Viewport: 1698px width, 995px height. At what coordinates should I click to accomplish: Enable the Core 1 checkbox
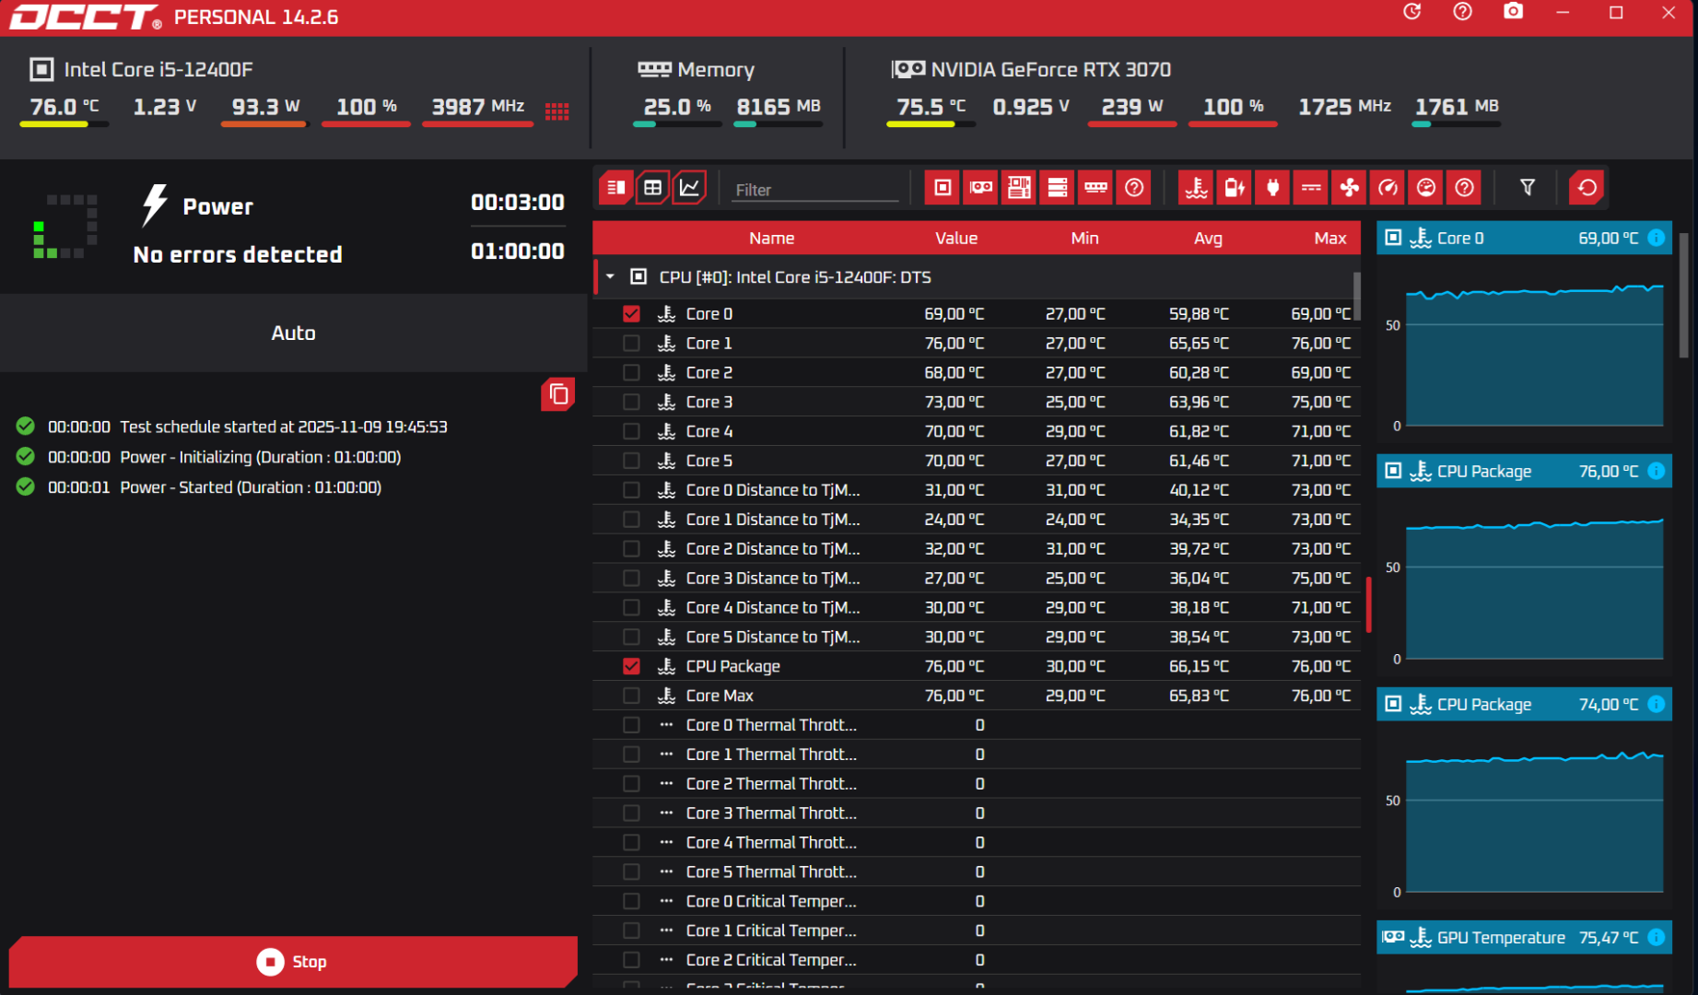tap(631, 344)
